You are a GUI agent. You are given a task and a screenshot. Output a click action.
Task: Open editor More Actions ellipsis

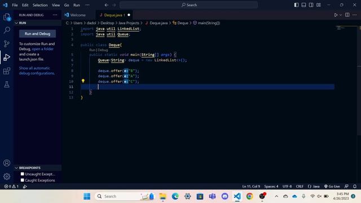coord(355,15)
